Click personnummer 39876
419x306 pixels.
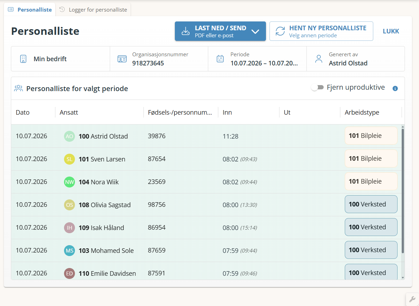coord(157,136)
